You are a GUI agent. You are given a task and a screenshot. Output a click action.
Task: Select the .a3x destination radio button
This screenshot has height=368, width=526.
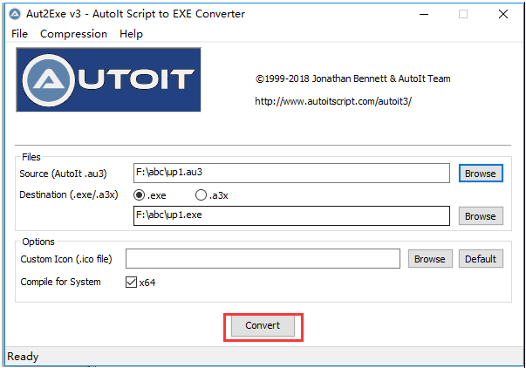click(201, 195)
